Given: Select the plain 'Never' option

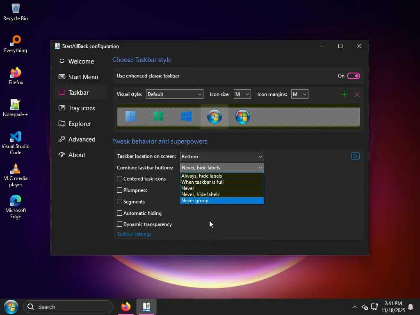Looking at the screenshot, I should coord(222,188).
